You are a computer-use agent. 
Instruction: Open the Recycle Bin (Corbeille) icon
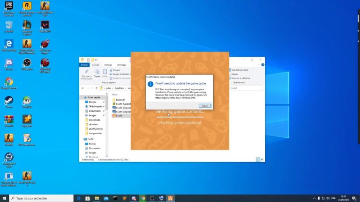[9, 27]
